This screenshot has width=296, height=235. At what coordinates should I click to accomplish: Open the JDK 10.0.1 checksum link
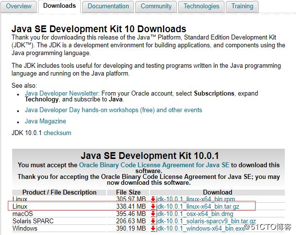point(57,133)
